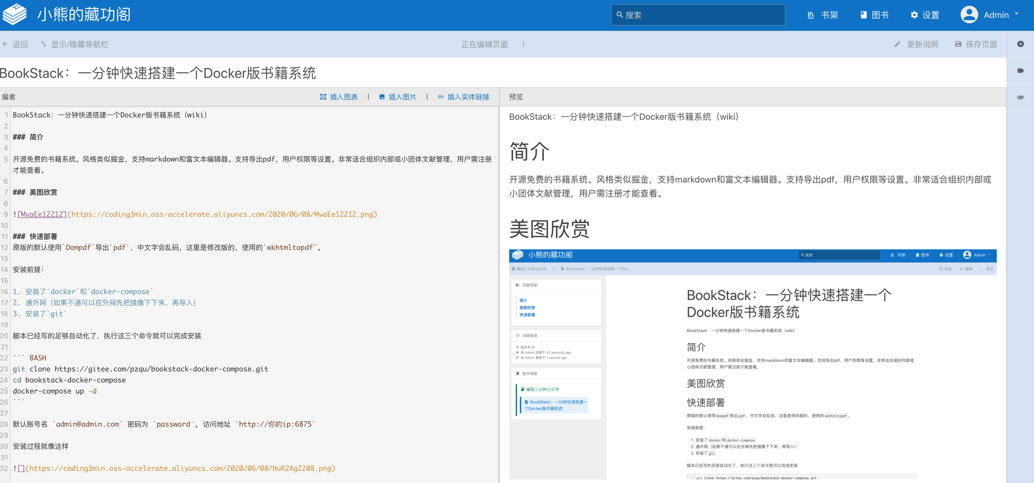Viewport: 1034px width, 483px height.
Task: Click 插入图表 insert drawing icon
Action: (x=323, y=97)
